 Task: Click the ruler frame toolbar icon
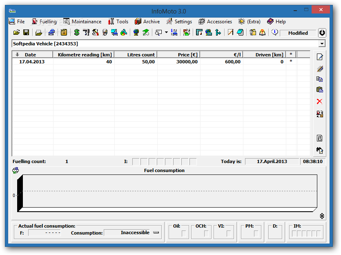tap(199, 33)
